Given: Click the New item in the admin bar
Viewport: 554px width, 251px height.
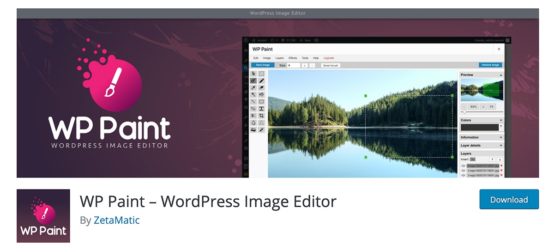Looking at the screenshot, I should tap(305, 40).
